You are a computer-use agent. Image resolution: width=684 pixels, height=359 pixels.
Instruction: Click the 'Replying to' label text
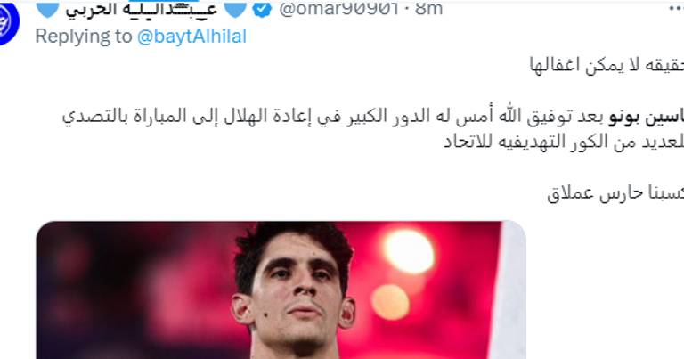[84, 37]
